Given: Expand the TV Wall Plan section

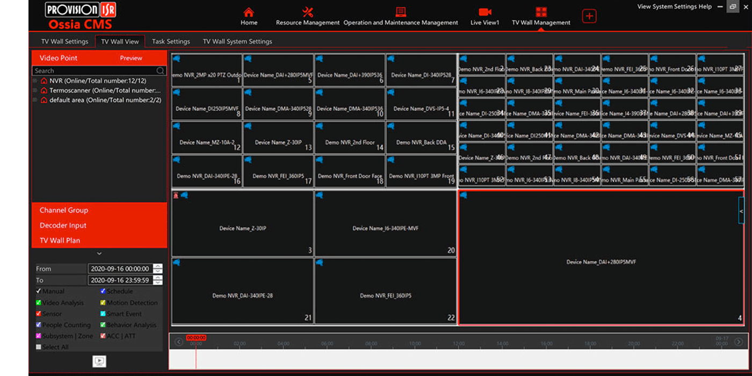Looking at the screenshot, I should point(99,240).
